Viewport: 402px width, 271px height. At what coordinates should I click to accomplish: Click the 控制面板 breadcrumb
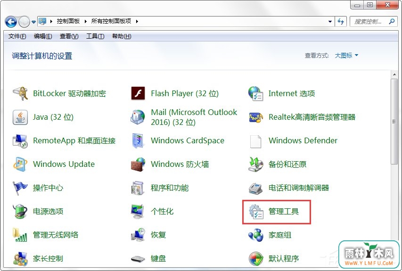coord(68,21)
